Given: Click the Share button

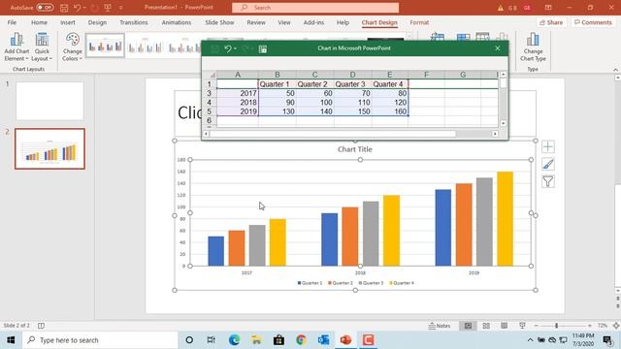Looking at the screenshot, I should click(x=551, y=22).
